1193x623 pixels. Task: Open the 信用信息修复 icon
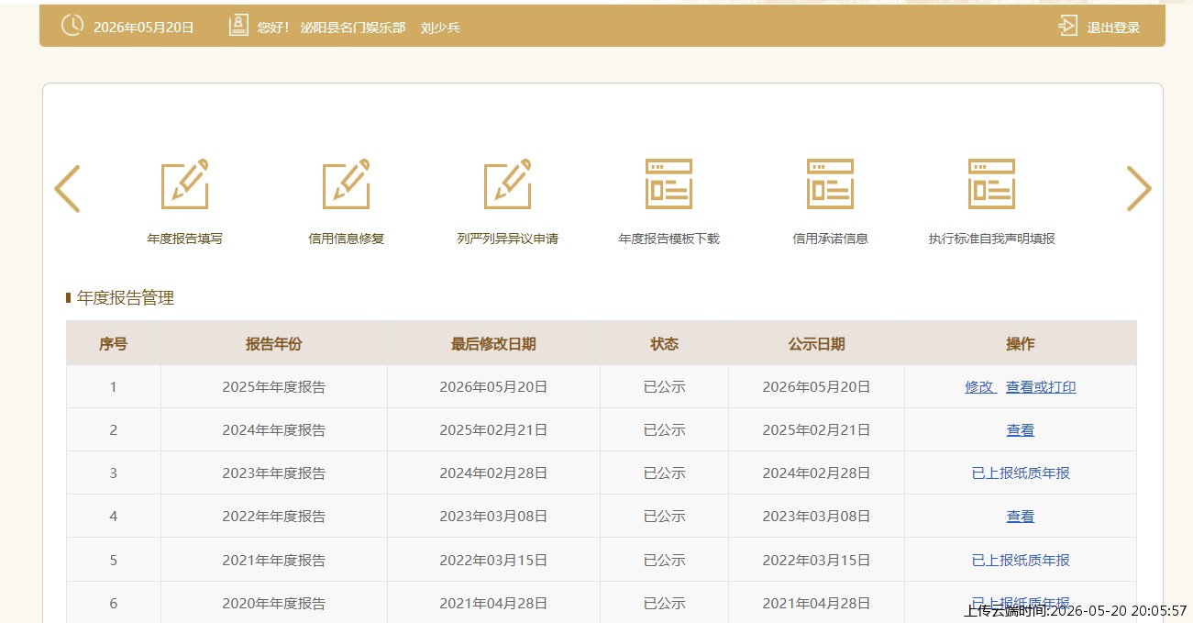[x=346, y=184]
